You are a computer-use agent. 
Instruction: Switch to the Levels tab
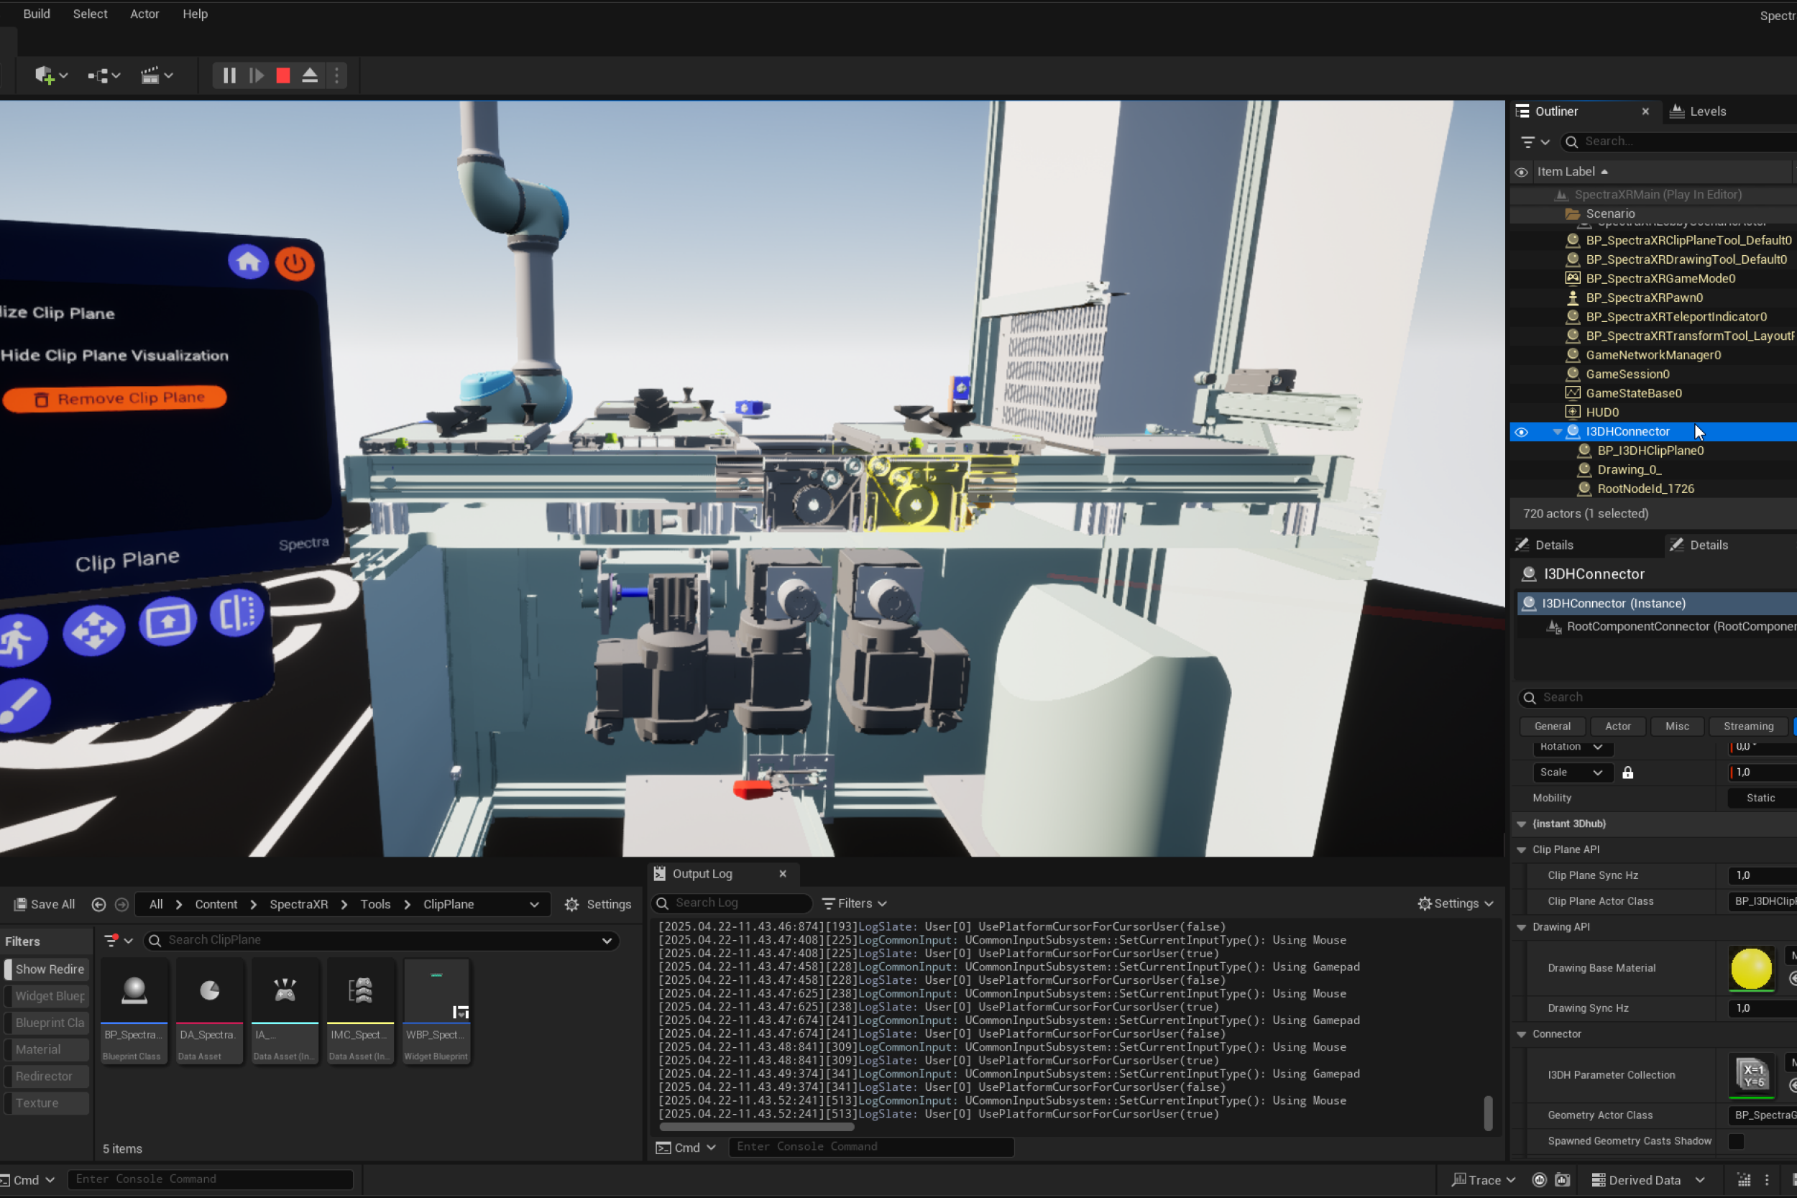coord(1706,111)
